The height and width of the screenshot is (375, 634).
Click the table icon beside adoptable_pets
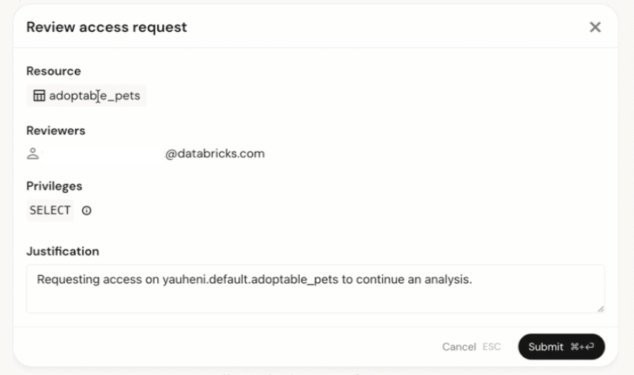[x=39, y=96]
